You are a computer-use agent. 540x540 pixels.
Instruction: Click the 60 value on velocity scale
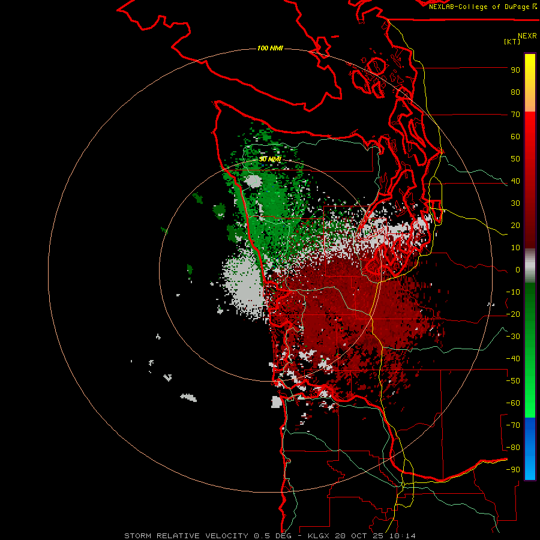(515, 137)
